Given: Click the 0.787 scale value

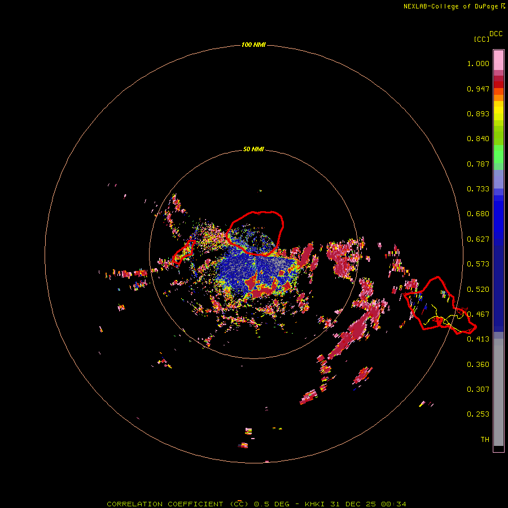Looking at the screenshot, I should coord(478,164).
